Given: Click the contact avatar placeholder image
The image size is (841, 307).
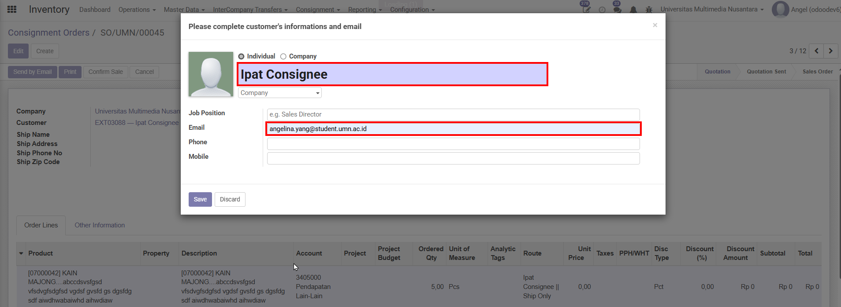Looking at the screenshot, I should [211, 74].
